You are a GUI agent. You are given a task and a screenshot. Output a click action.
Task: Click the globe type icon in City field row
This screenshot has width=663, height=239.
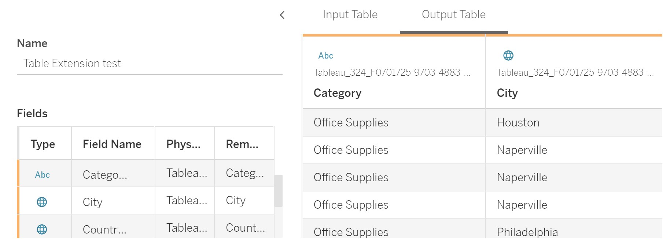[x=42, y=202]
